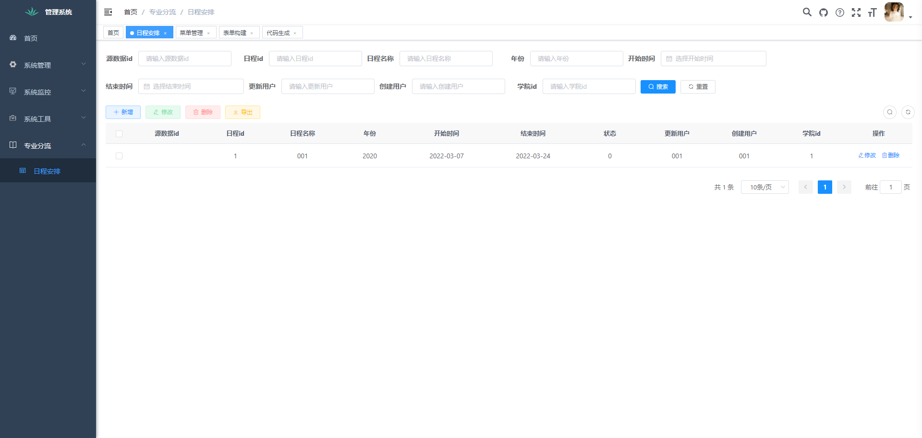The height and width of the screenshot is (438, 922).
Task: Click the 导出 button
Action: [x=243, y=112]
